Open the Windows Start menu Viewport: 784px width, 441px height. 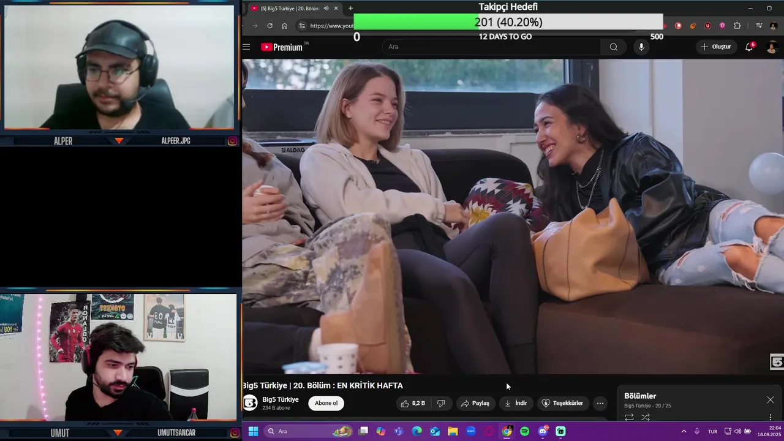tap(253, 431)
